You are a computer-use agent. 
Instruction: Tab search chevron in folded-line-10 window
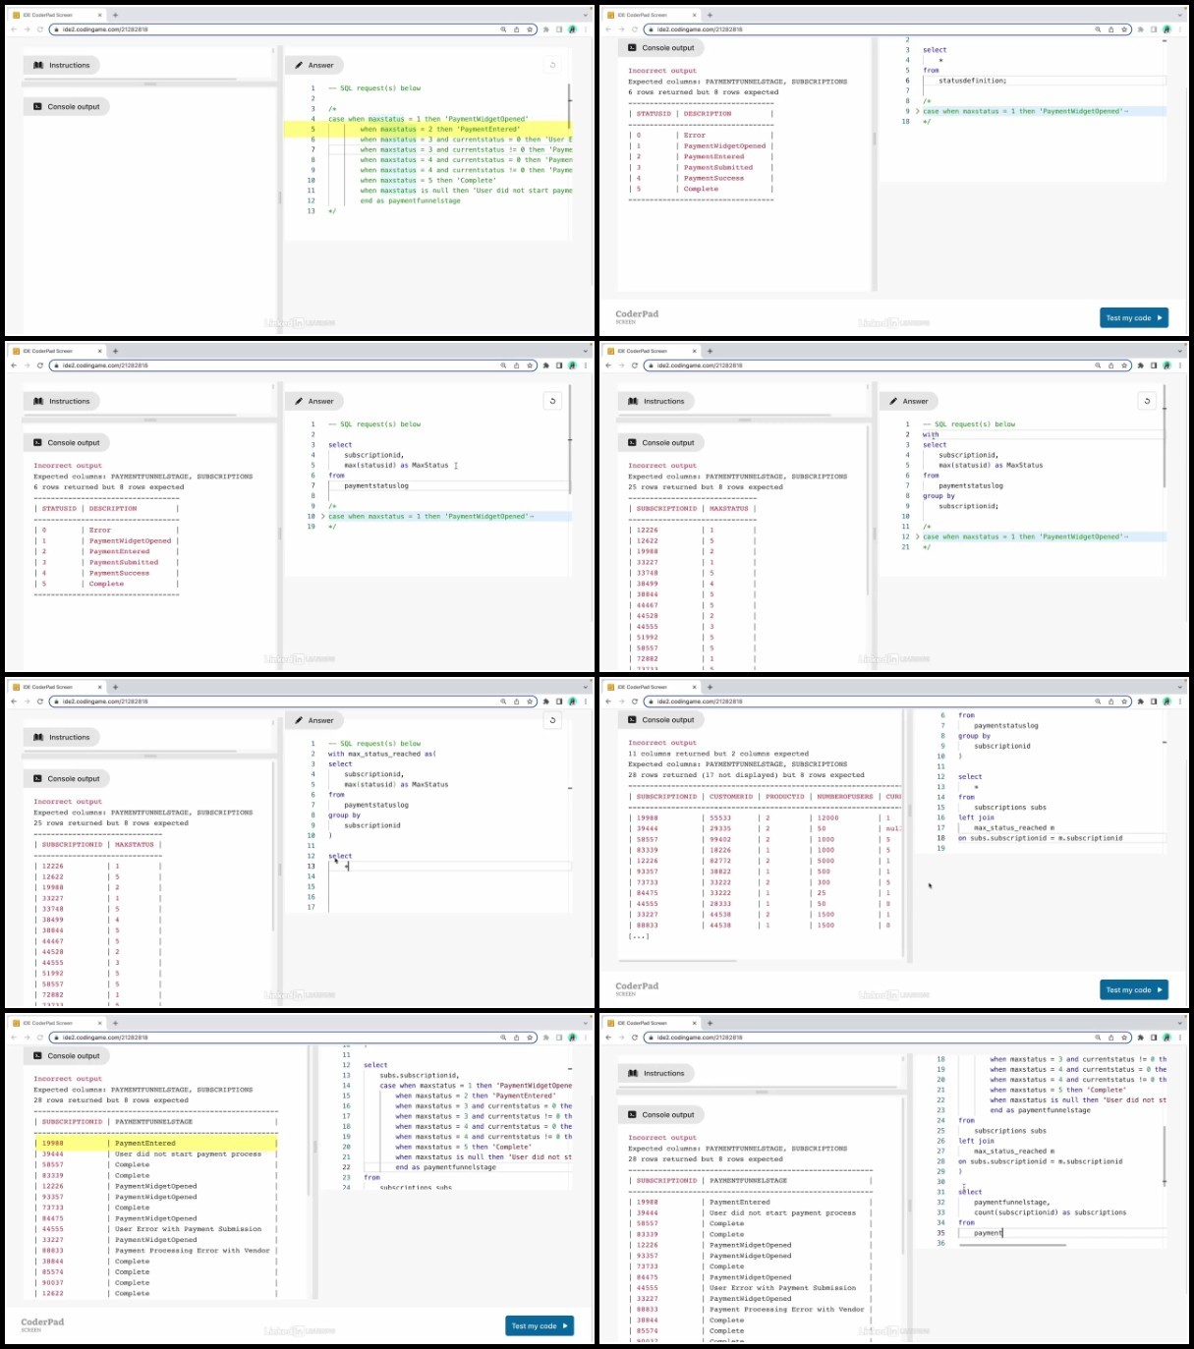click(x=586, y=351)
